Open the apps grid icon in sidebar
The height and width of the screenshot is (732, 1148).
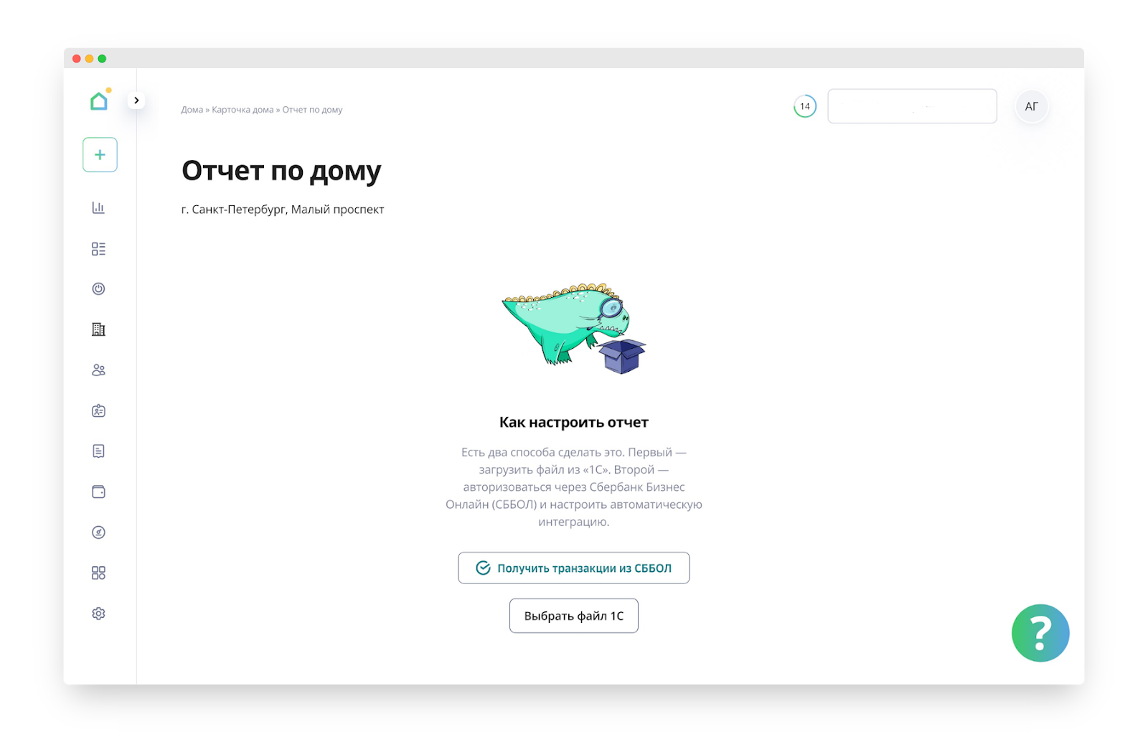pos(98,573)
